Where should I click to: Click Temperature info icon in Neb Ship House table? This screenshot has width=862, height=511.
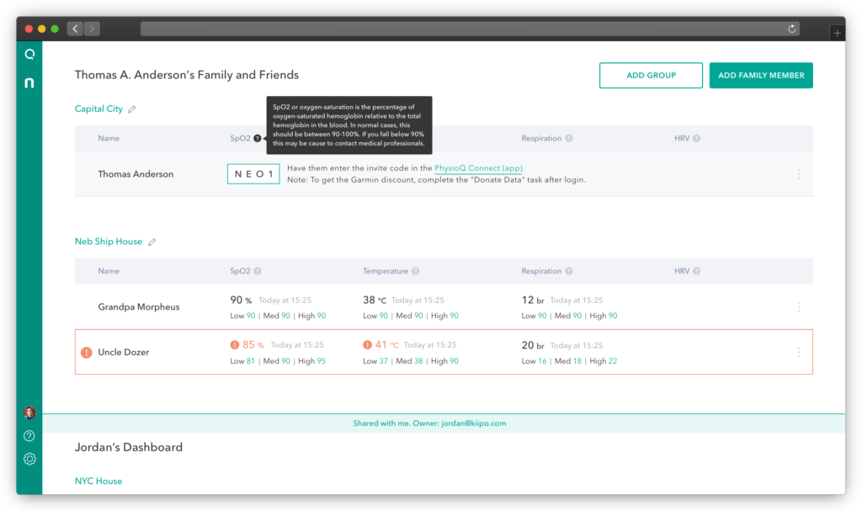coord(416,271)
